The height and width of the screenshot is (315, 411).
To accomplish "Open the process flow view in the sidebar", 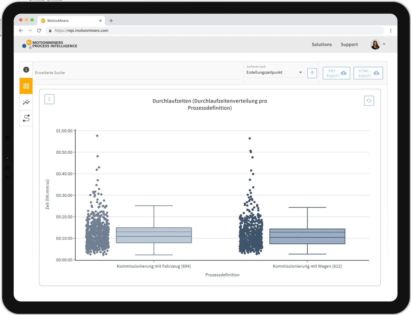I will pos(26,118).
